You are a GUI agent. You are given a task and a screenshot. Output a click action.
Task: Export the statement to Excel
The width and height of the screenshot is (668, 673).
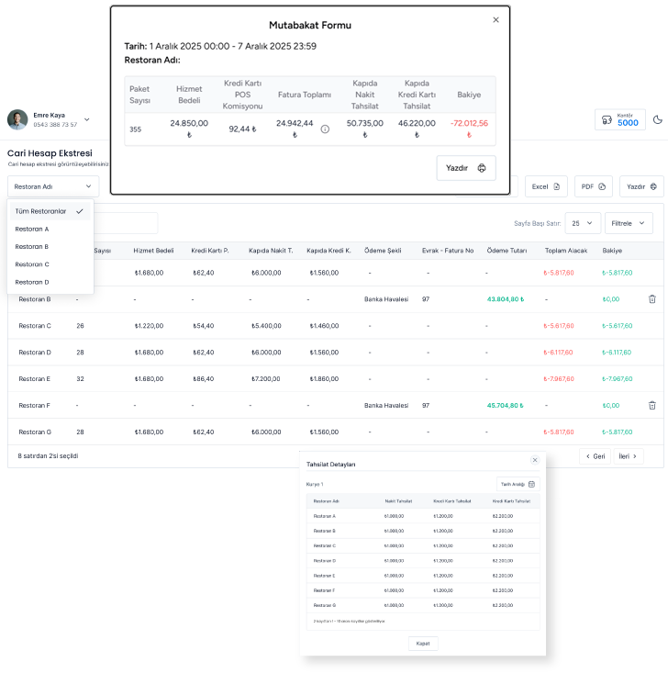tap(546, 186)
